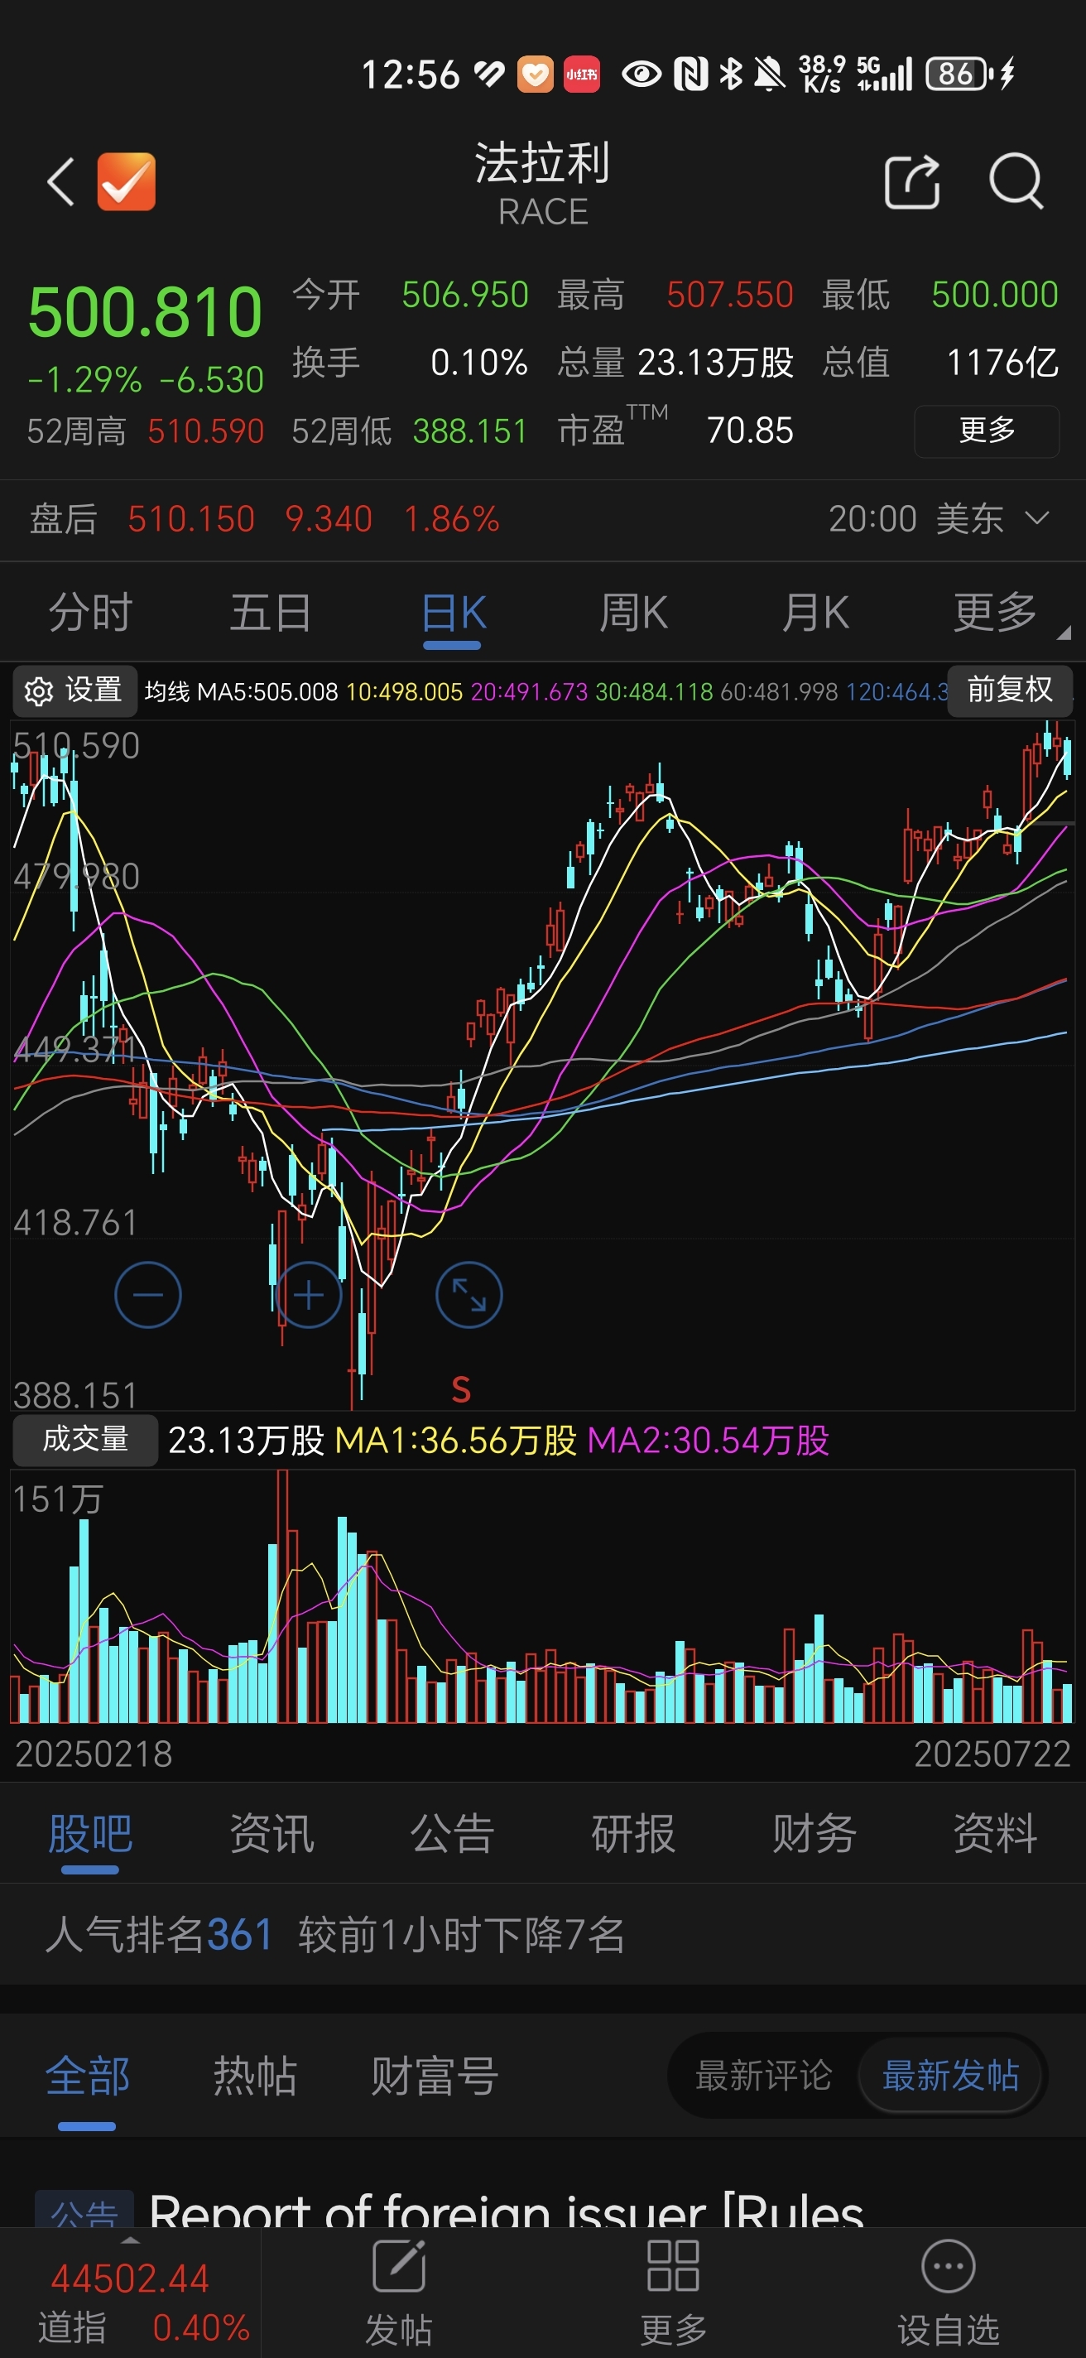Select the 股吧 tab

tap(89, 1833)
